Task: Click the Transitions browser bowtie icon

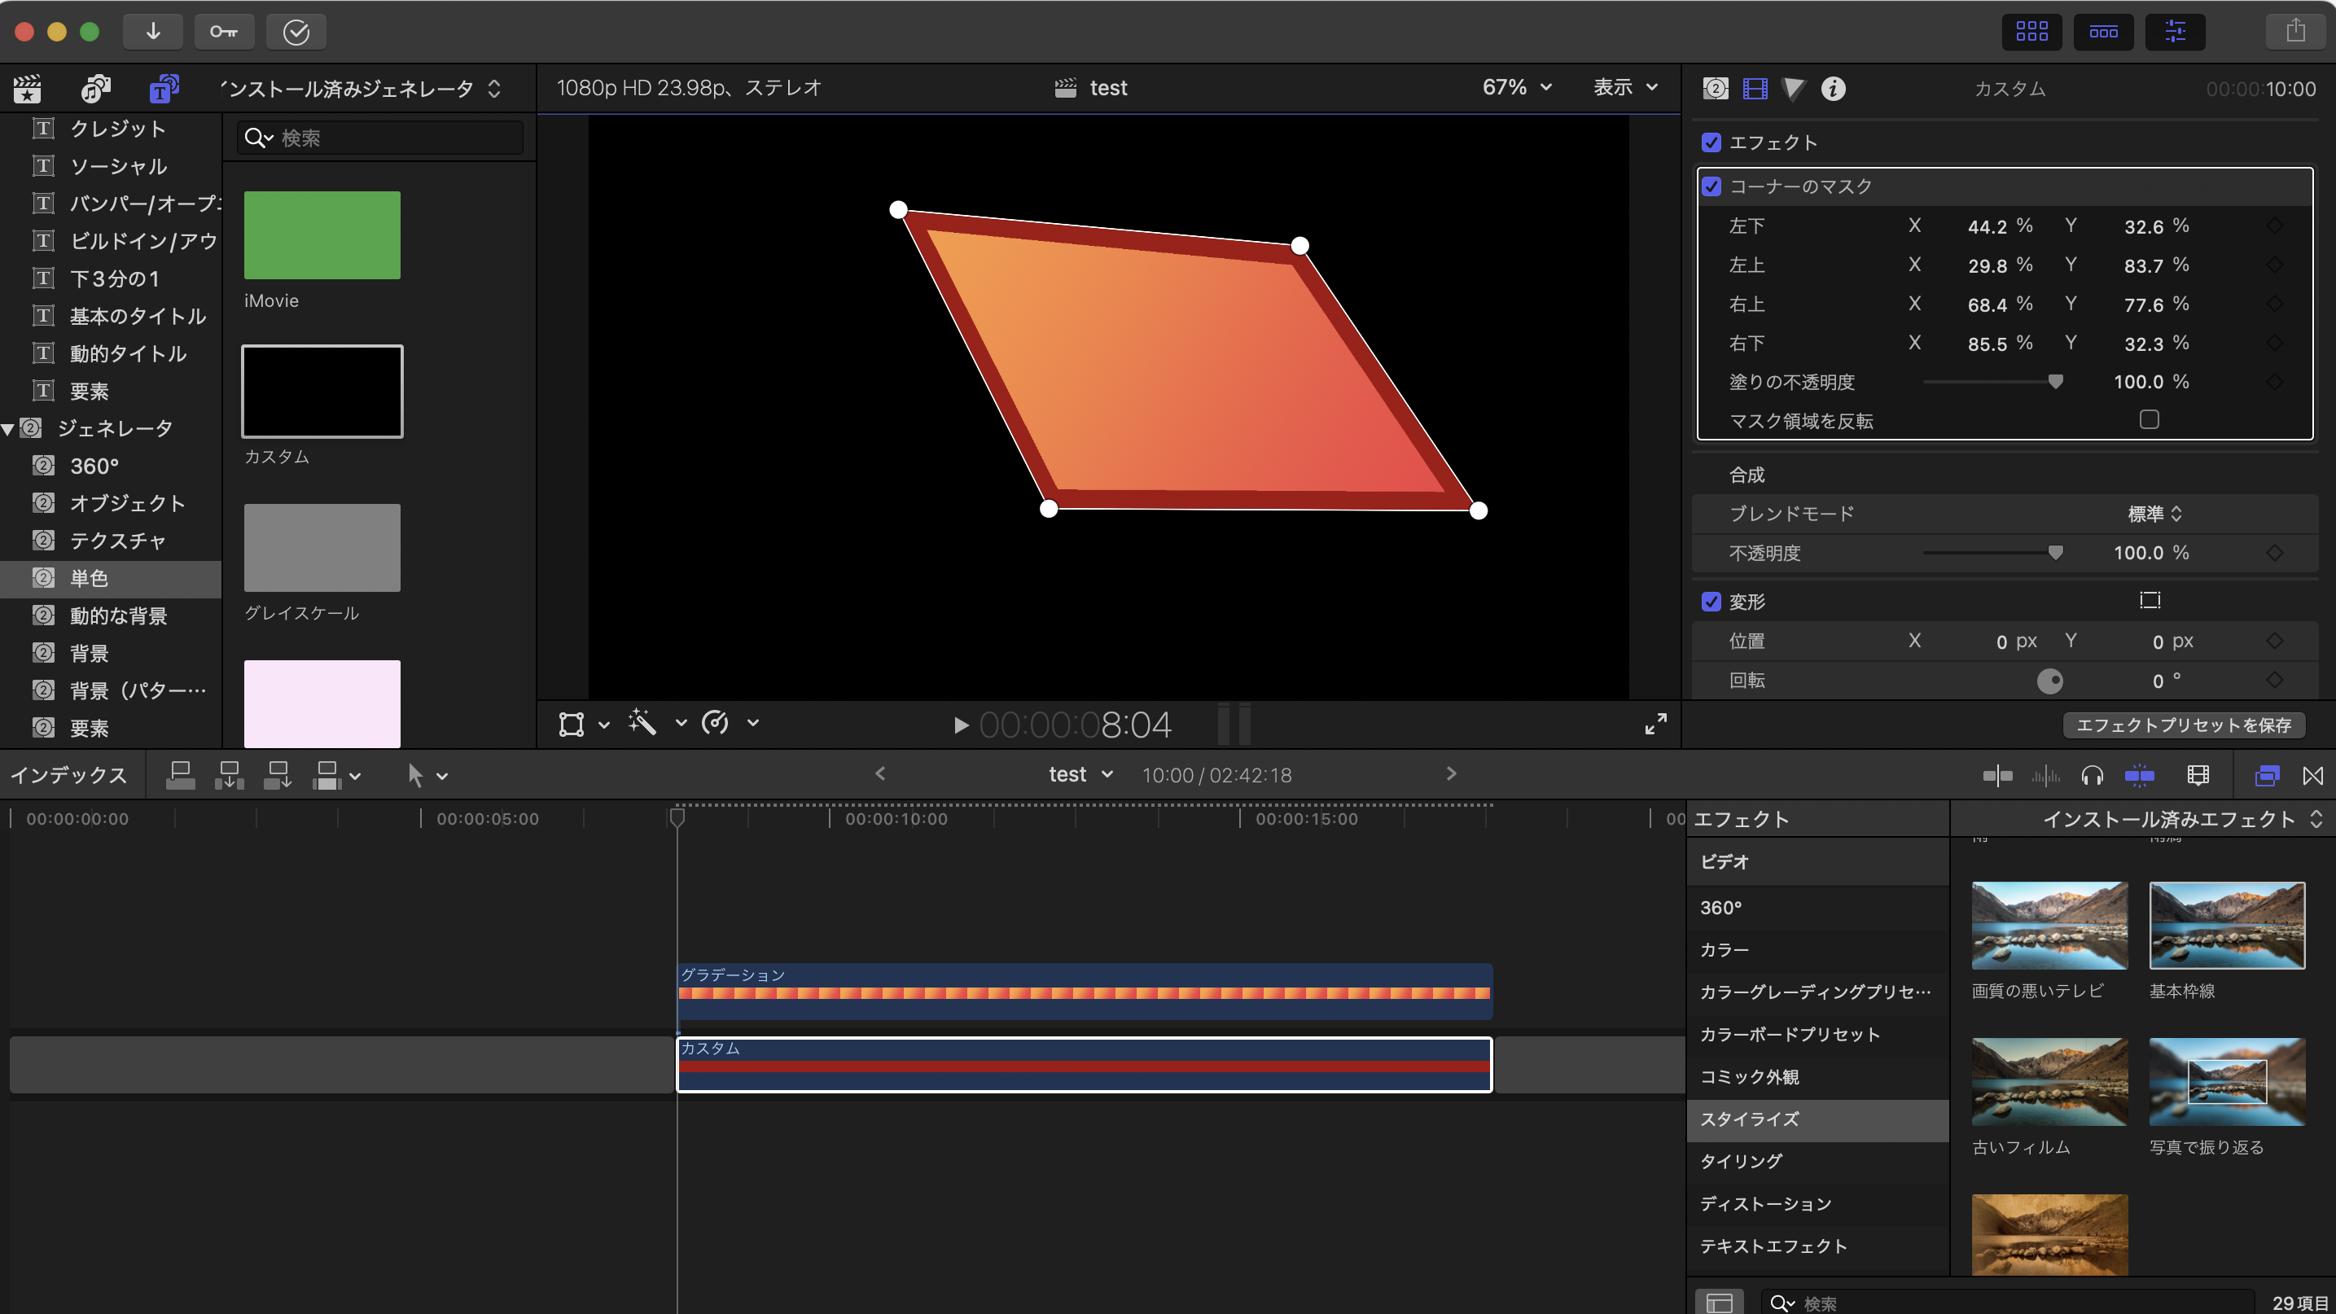Action: 2312,775
